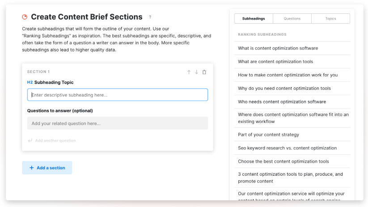This screenshot has height=207, width=368.
Task: Switch to the Questions tab
Action: click(292, 19)
